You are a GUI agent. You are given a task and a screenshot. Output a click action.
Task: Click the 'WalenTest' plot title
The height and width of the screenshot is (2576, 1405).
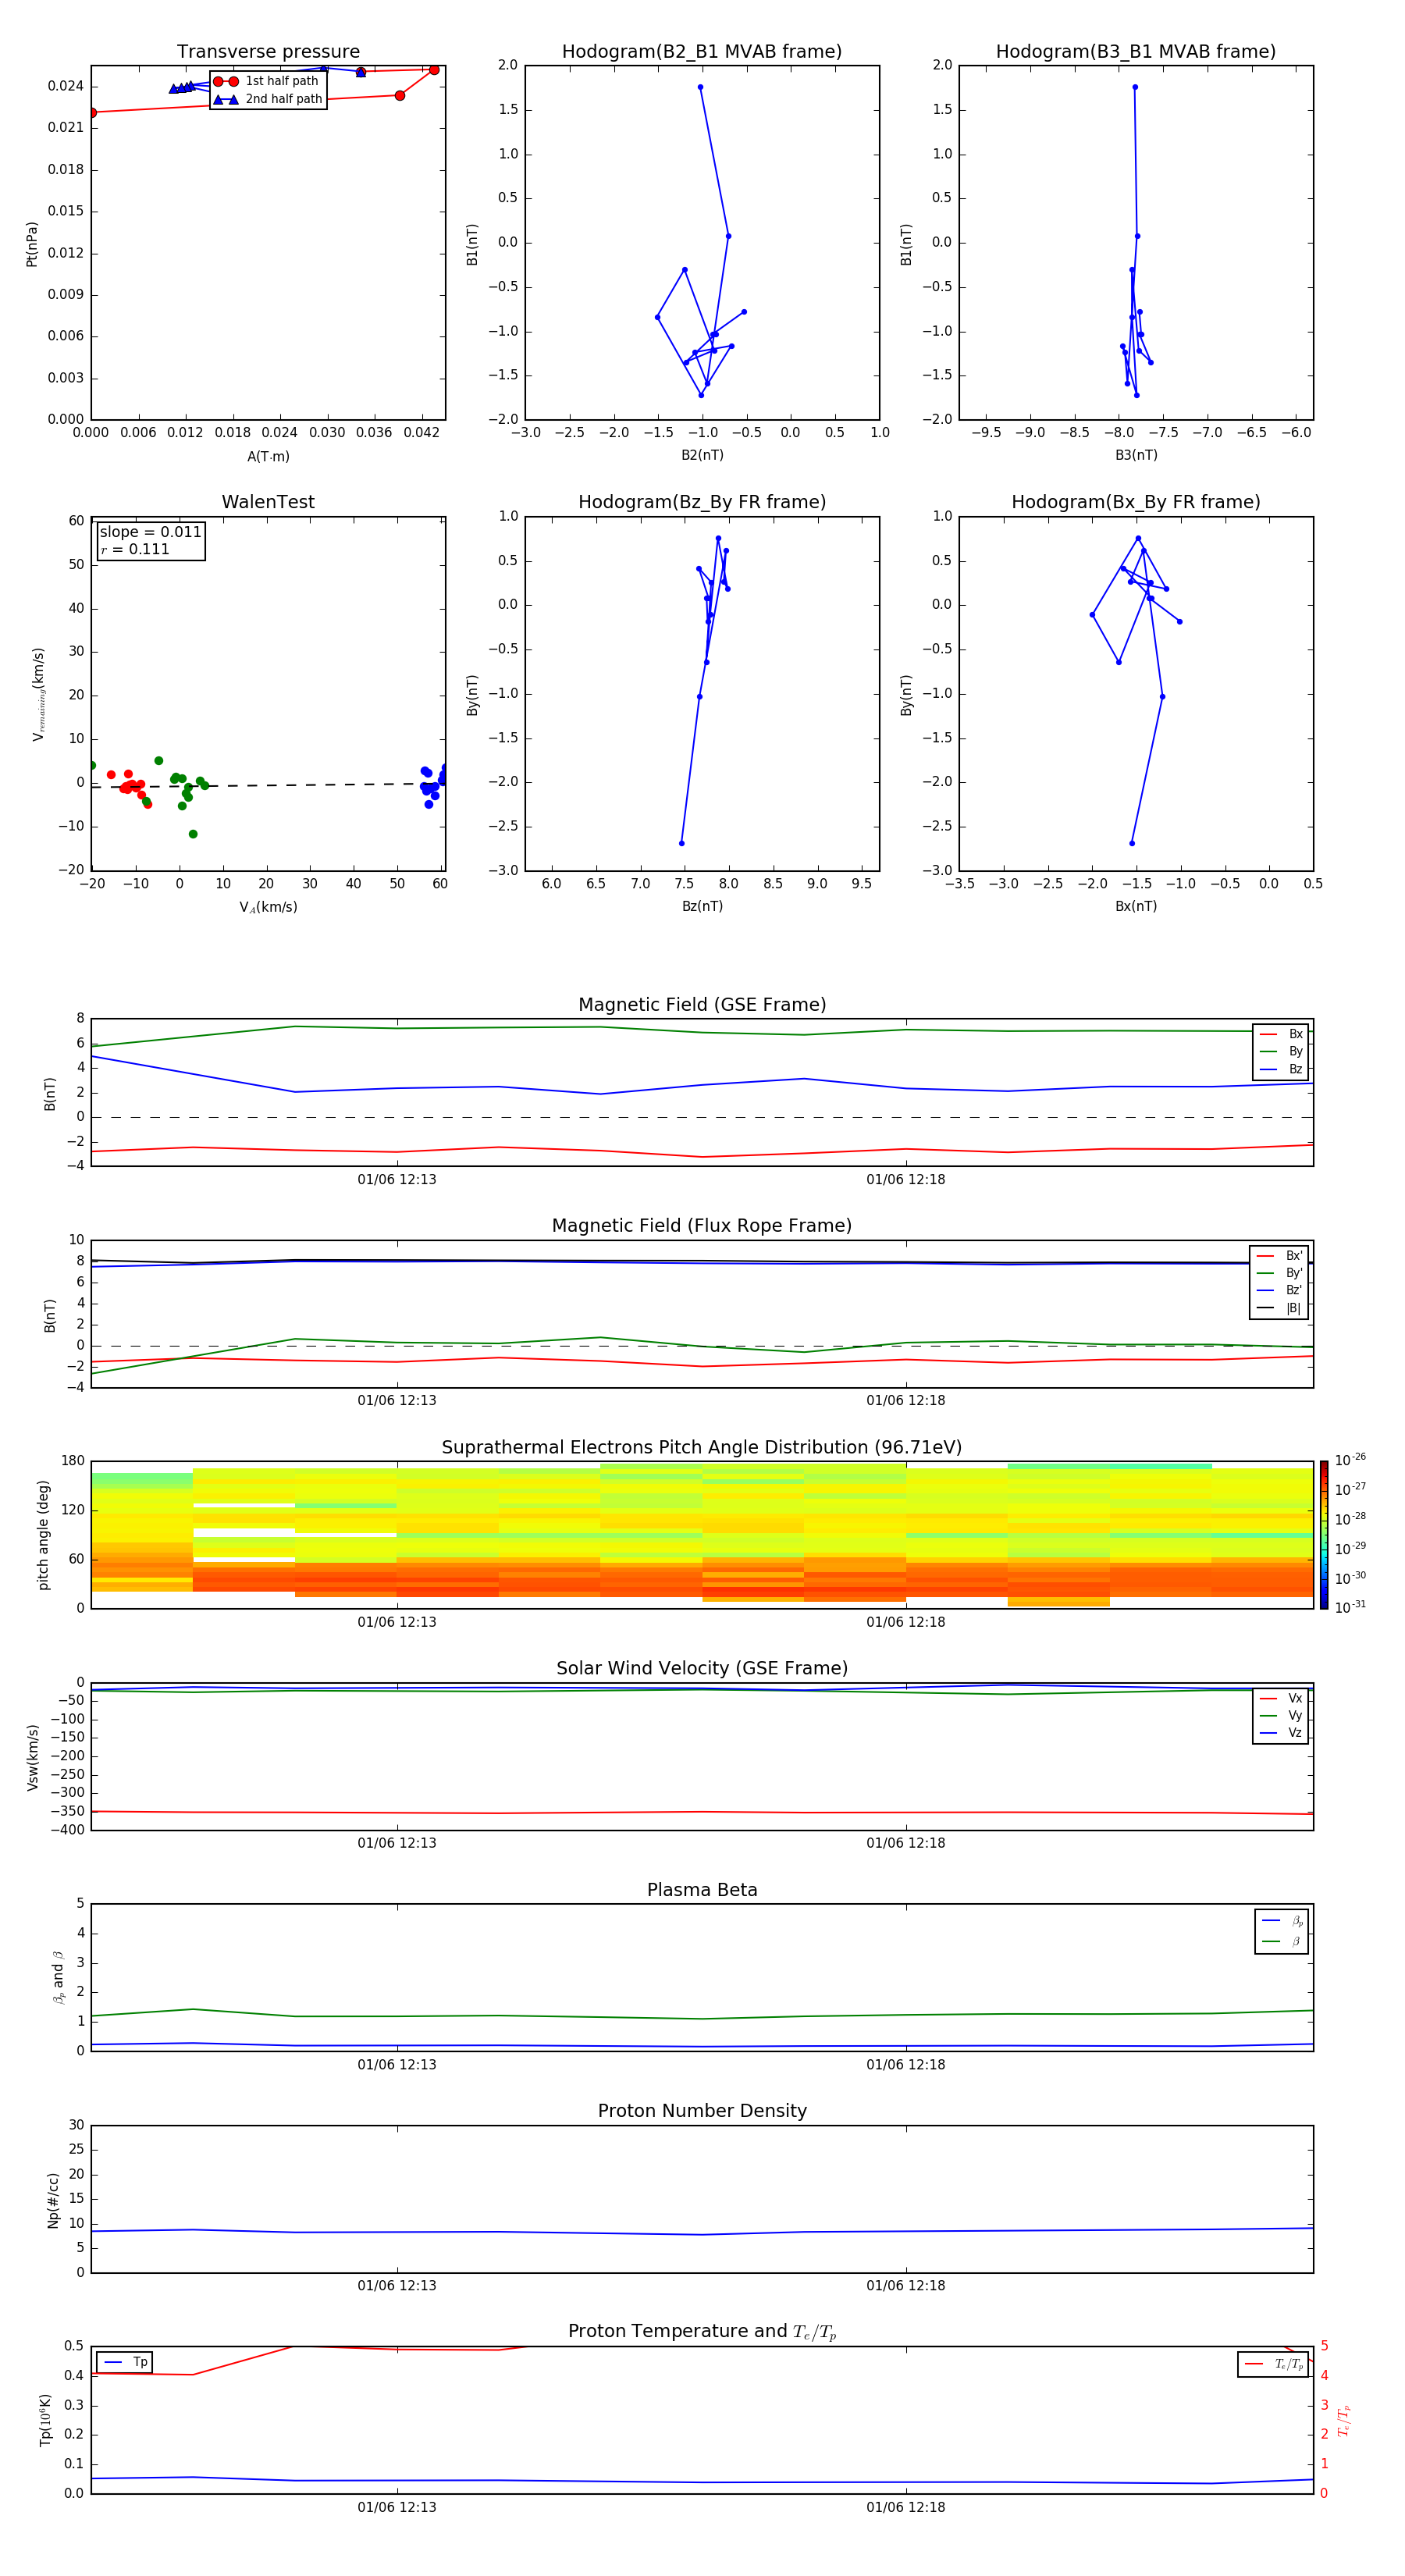click(x=268, y=502)
